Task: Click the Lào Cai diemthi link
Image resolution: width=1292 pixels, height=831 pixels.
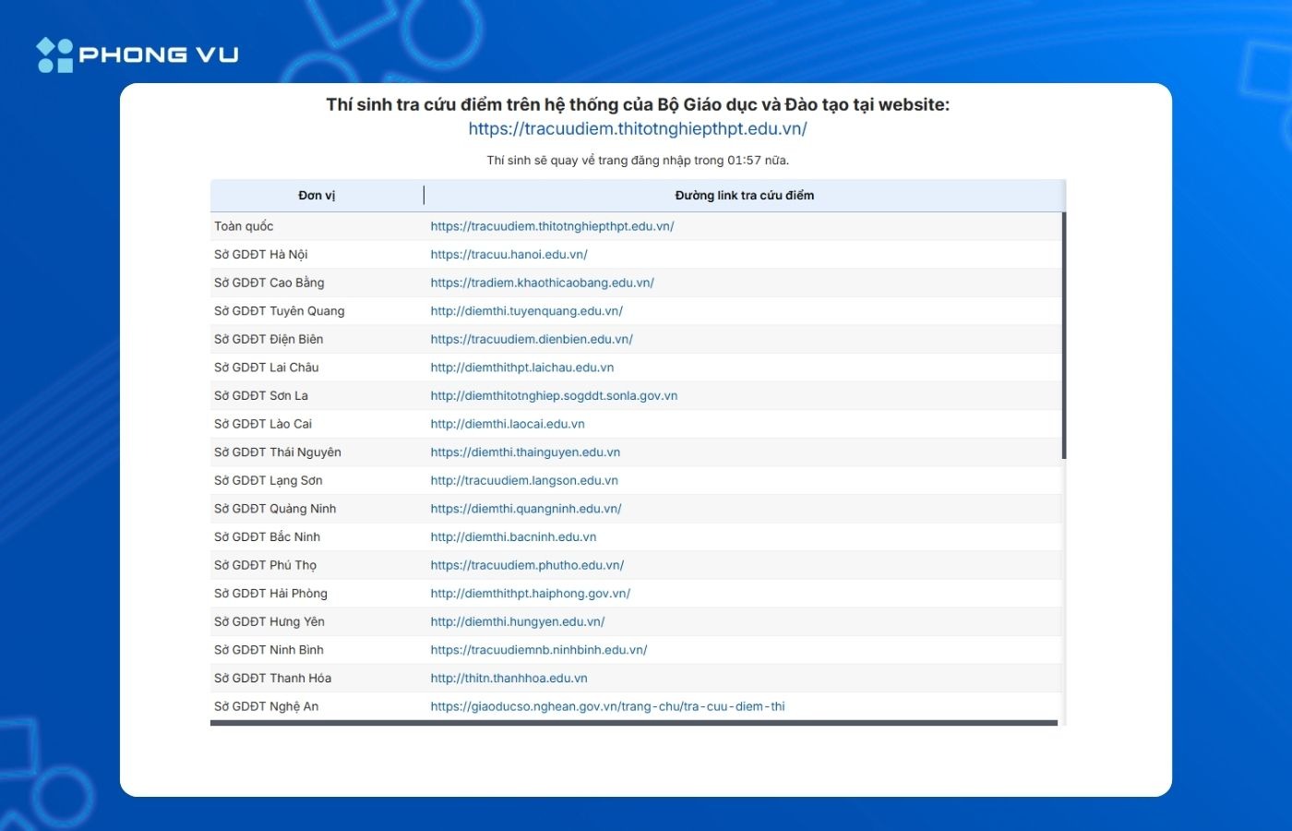Action: tap(508, 424)
